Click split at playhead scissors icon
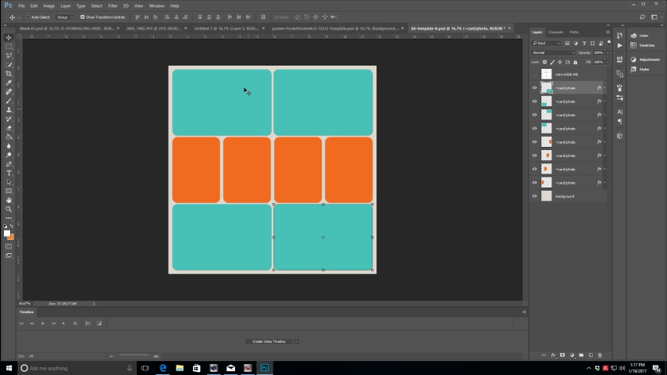This screenshot has height=375, width=667. [87, 323]
